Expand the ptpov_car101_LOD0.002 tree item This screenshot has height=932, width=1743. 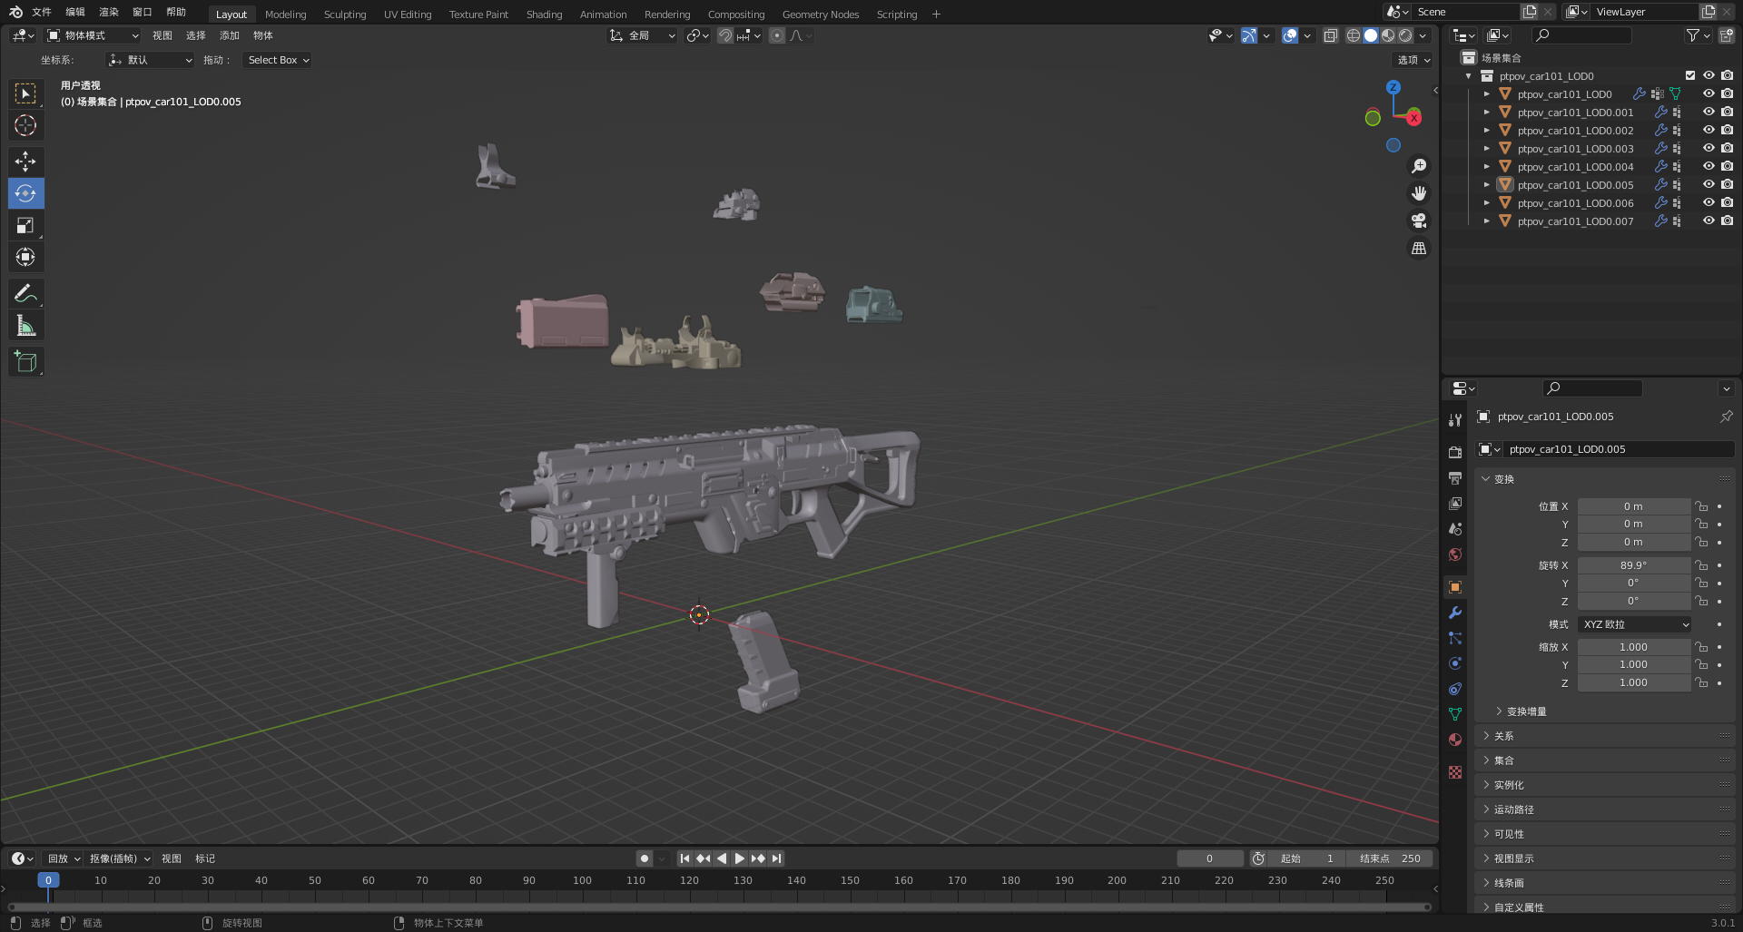[x=1486, y=130]
